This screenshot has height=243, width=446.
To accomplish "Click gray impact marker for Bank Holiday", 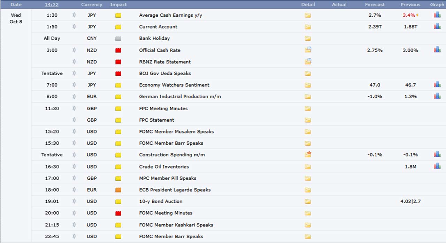I will pyautogui.click(x=118, y=38).
